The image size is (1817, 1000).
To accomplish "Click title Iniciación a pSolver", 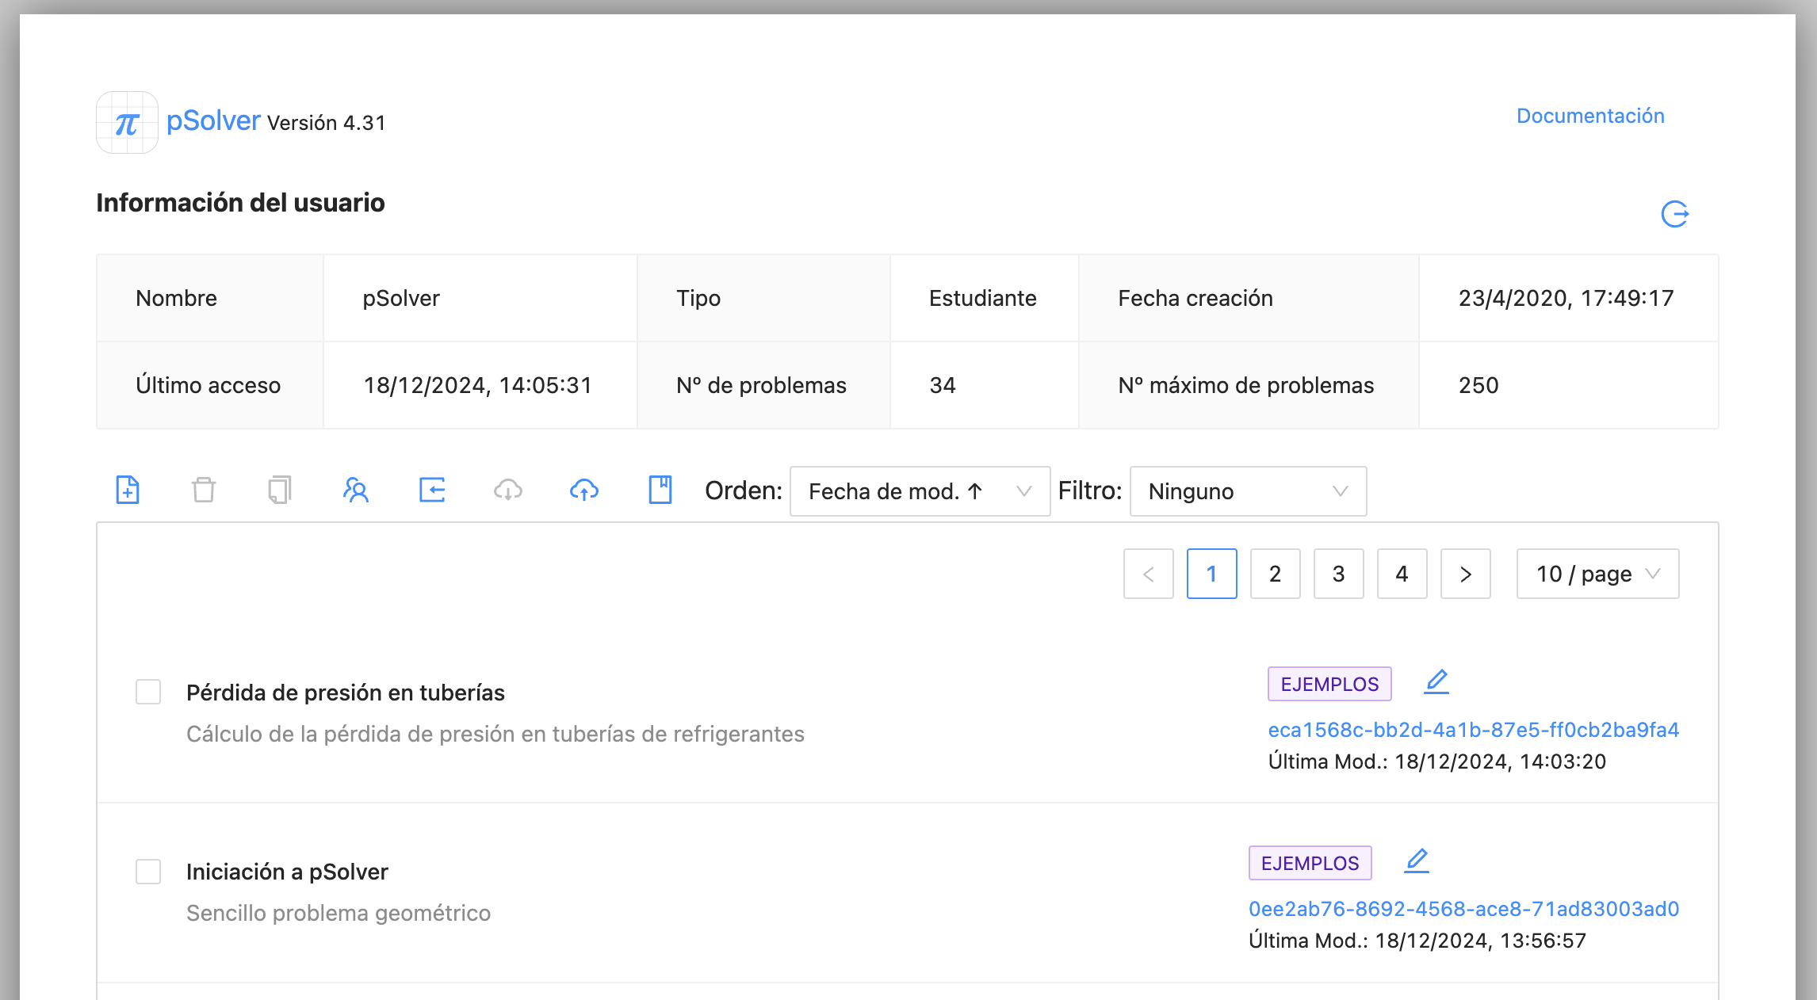I will tap(287, 872).
